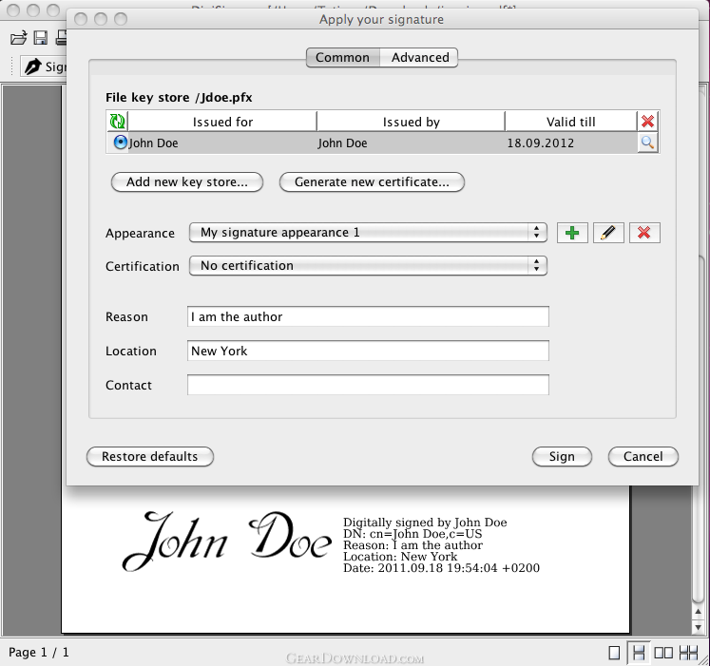
Task: Switch to the Advanced tab
Action: tap(420, 58)
